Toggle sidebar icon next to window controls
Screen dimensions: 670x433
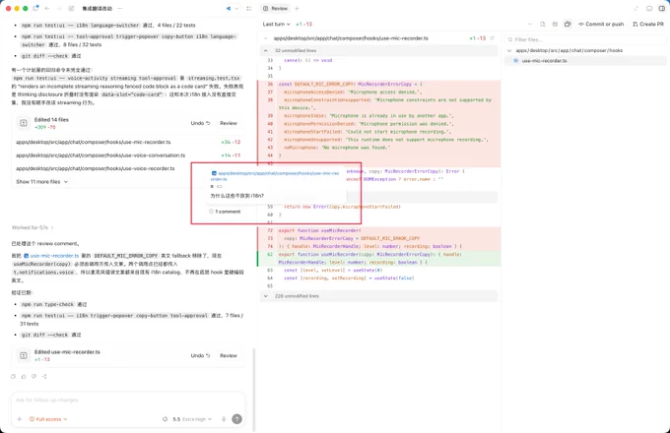[x=35, y=8]
